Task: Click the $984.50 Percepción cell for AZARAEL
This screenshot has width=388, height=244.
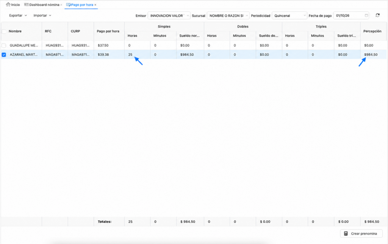Action: (373, 54)
